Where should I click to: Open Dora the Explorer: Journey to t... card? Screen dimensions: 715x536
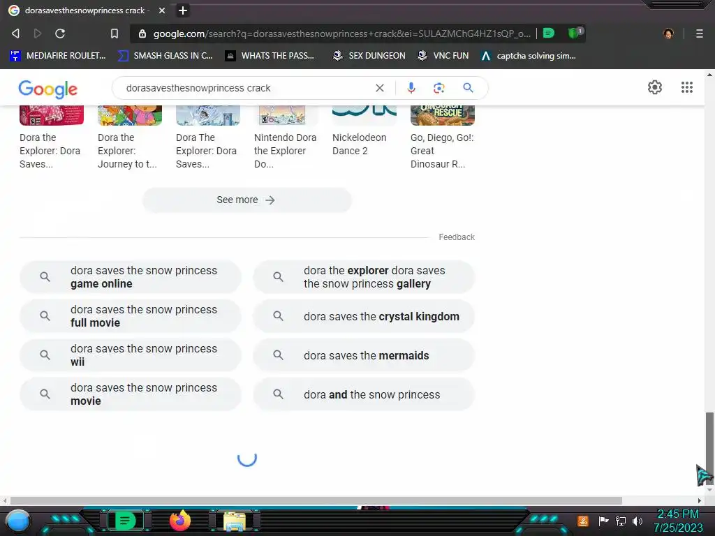(129, 138)
